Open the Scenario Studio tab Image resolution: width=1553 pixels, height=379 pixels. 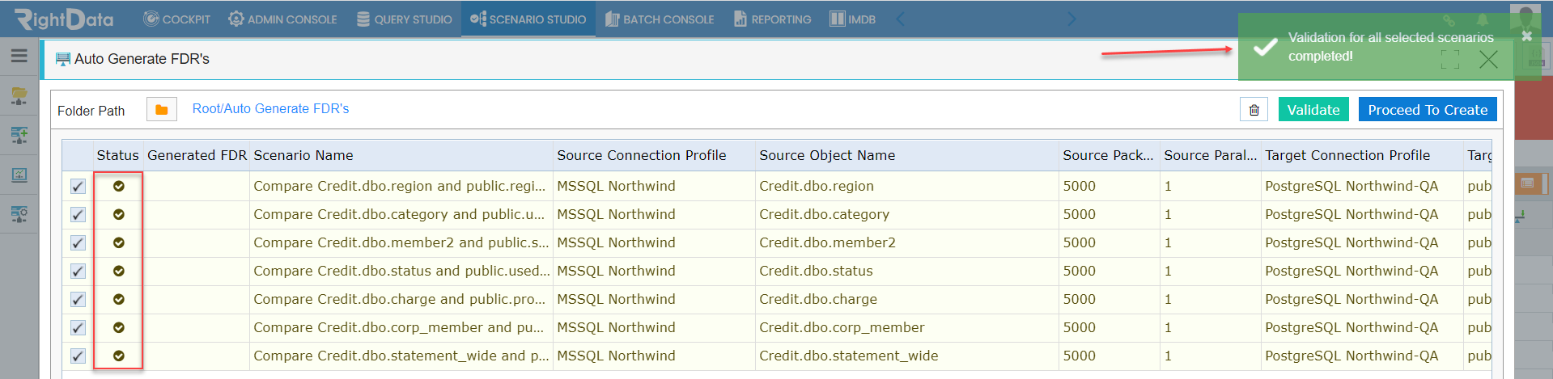coord(528,19)
